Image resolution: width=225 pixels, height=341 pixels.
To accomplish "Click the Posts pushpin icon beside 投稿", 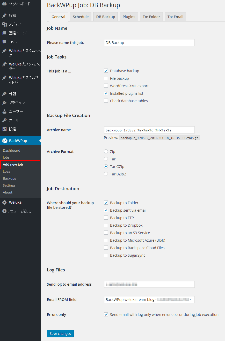I will (x=4, y=16).
